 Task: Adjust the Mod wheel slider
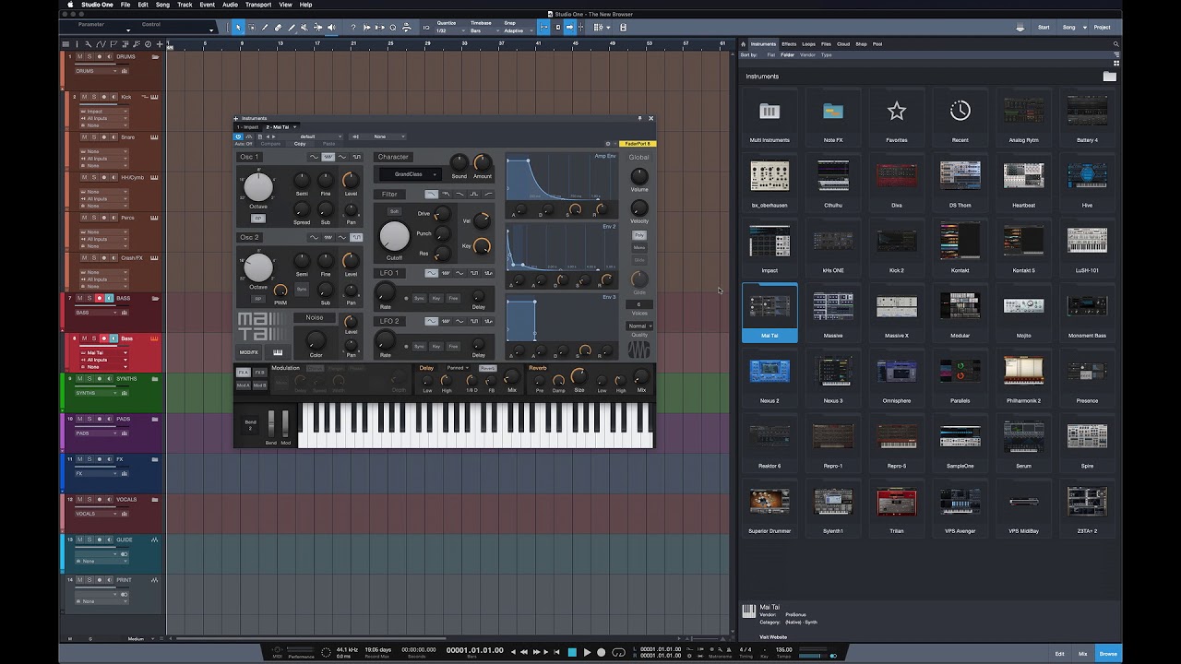(x=285, y=424)
